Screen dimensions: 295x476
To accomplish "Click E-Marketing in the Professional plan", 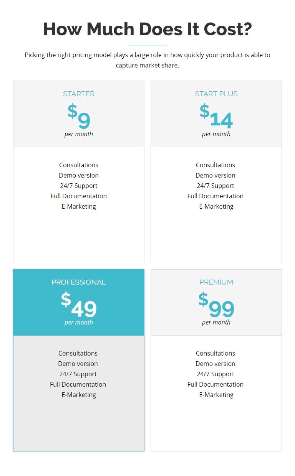I will pos(79,395).
